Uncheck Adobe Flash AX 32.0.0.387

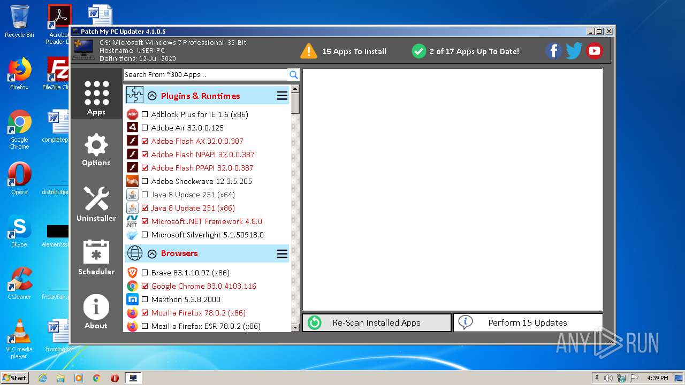point(144,141)
